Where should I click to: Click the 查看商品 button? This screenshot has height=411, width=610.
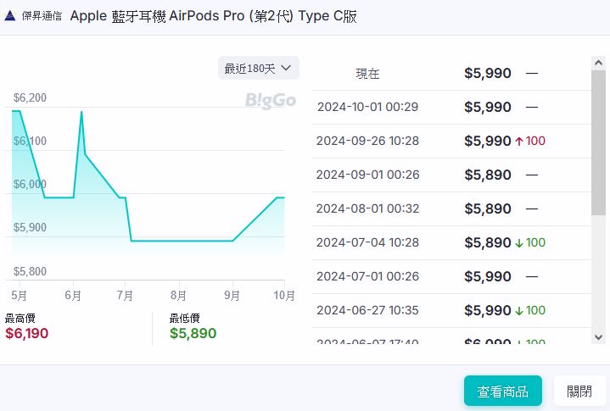(x=502, y=391)
